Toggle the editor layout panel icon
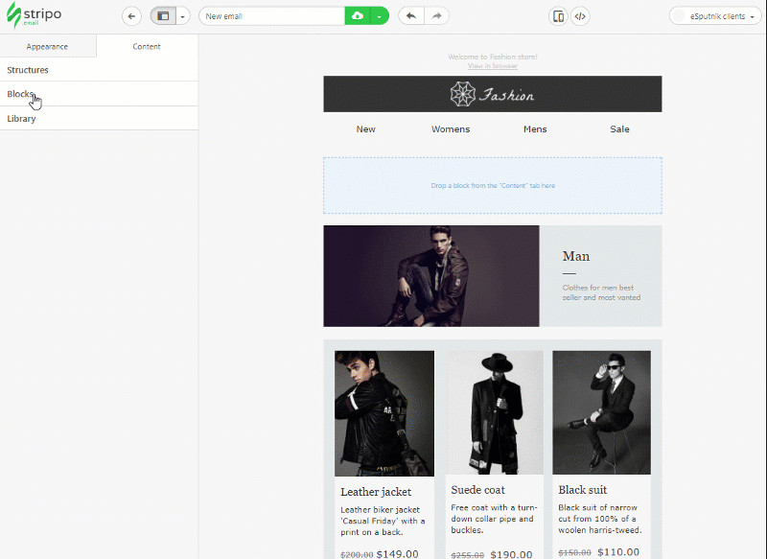This screenshot has width=767, height=559. pos(163,16)
